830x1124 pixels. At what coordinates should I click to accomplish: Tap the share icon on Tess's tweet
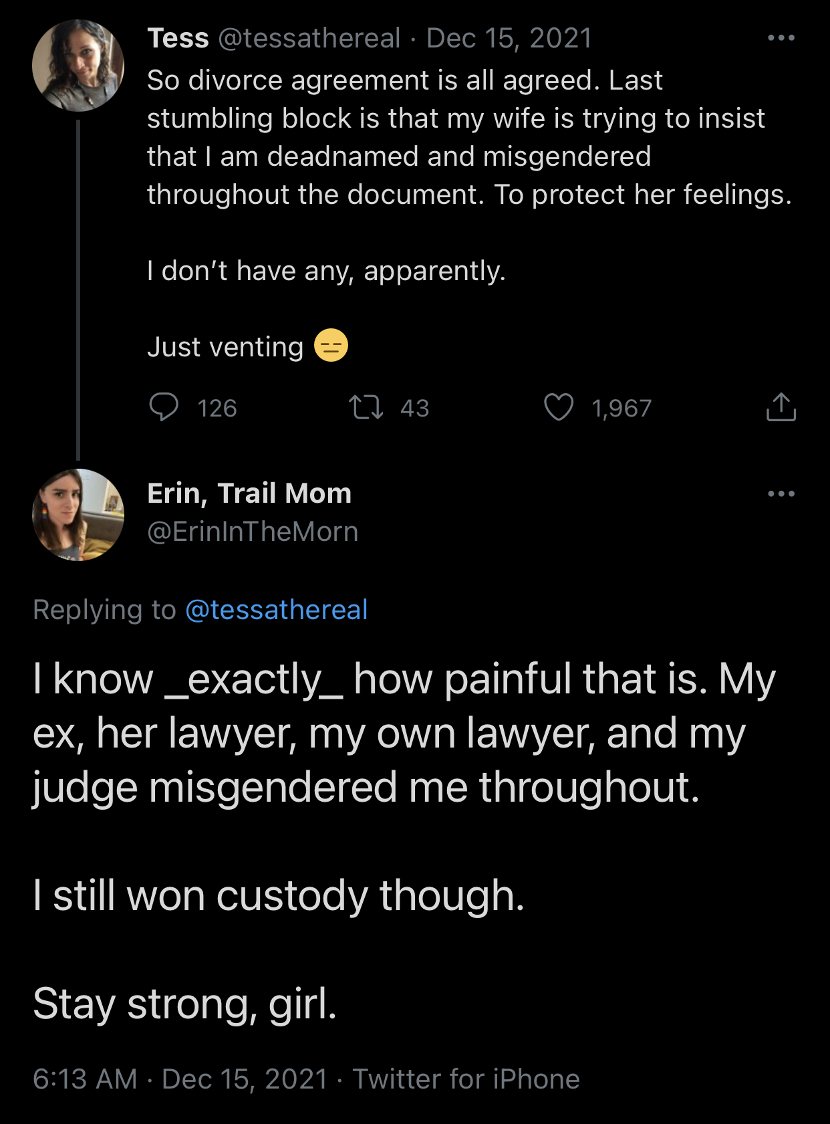tap(781, 407)
